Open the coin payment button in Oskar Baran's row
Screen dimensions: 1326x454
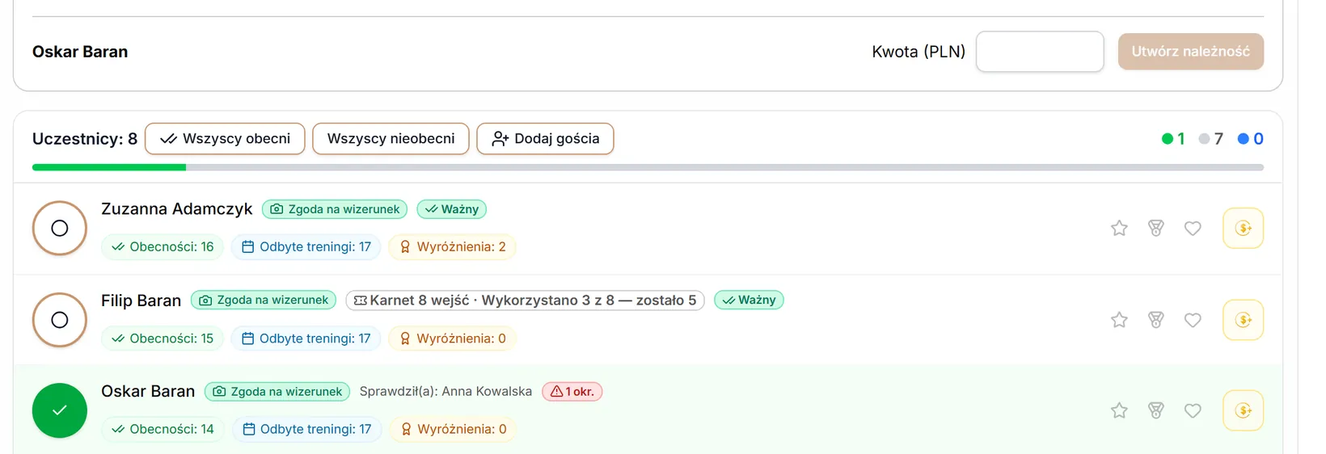(1244, 410)
